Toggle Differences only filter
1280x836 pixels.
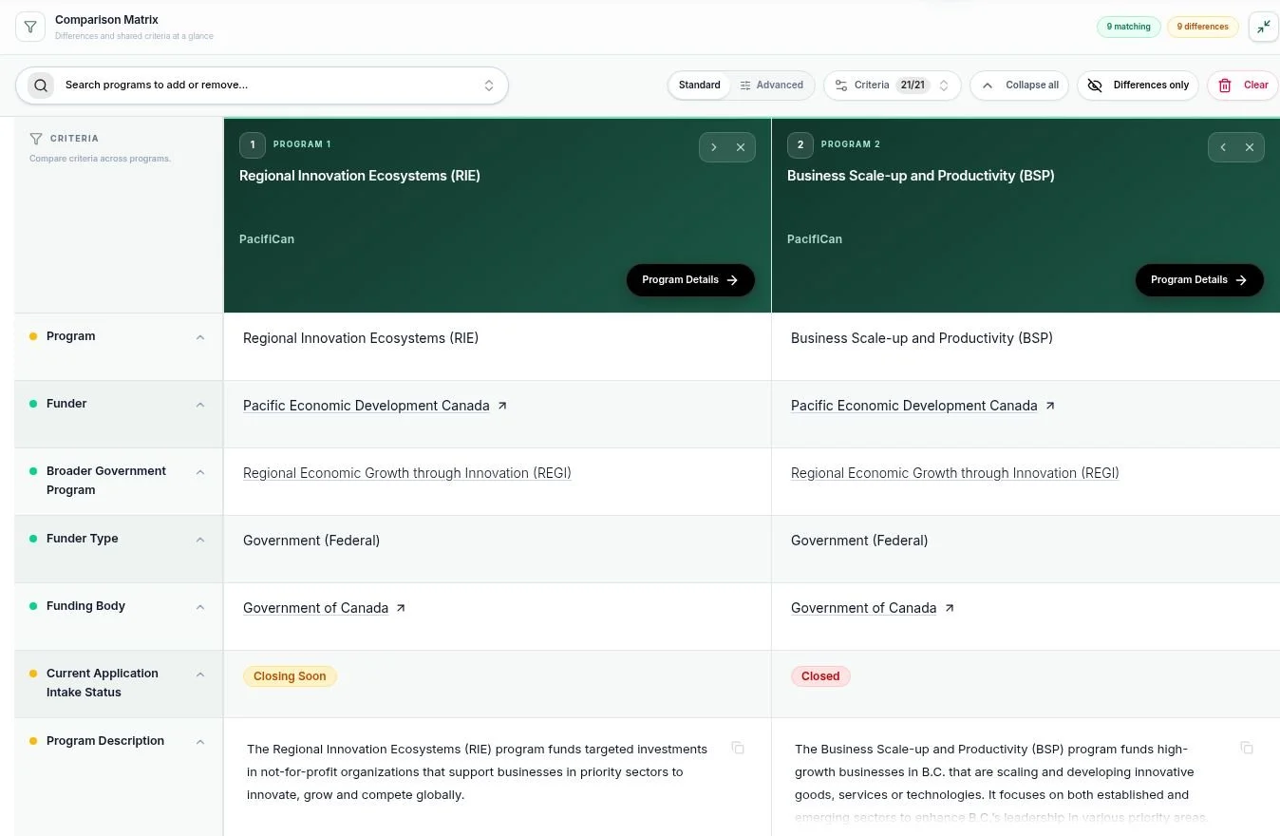point(1138,85)
